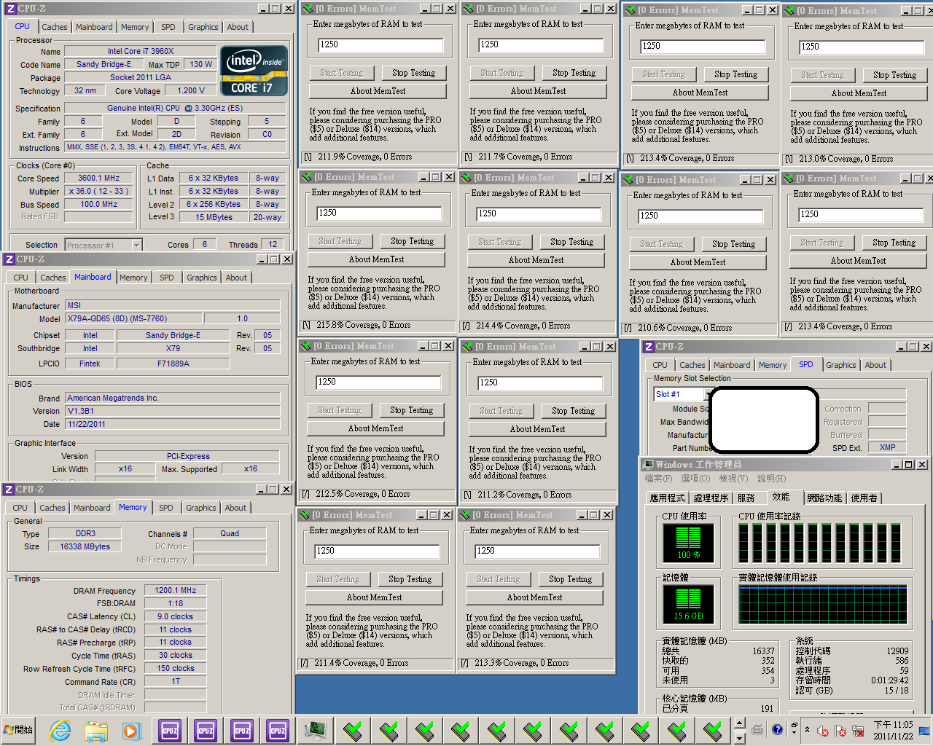Viewport: 933px width, 746px height.
Task: Click the Z icon in CPU-Z Mainboard window title
Action: [9, 259]
